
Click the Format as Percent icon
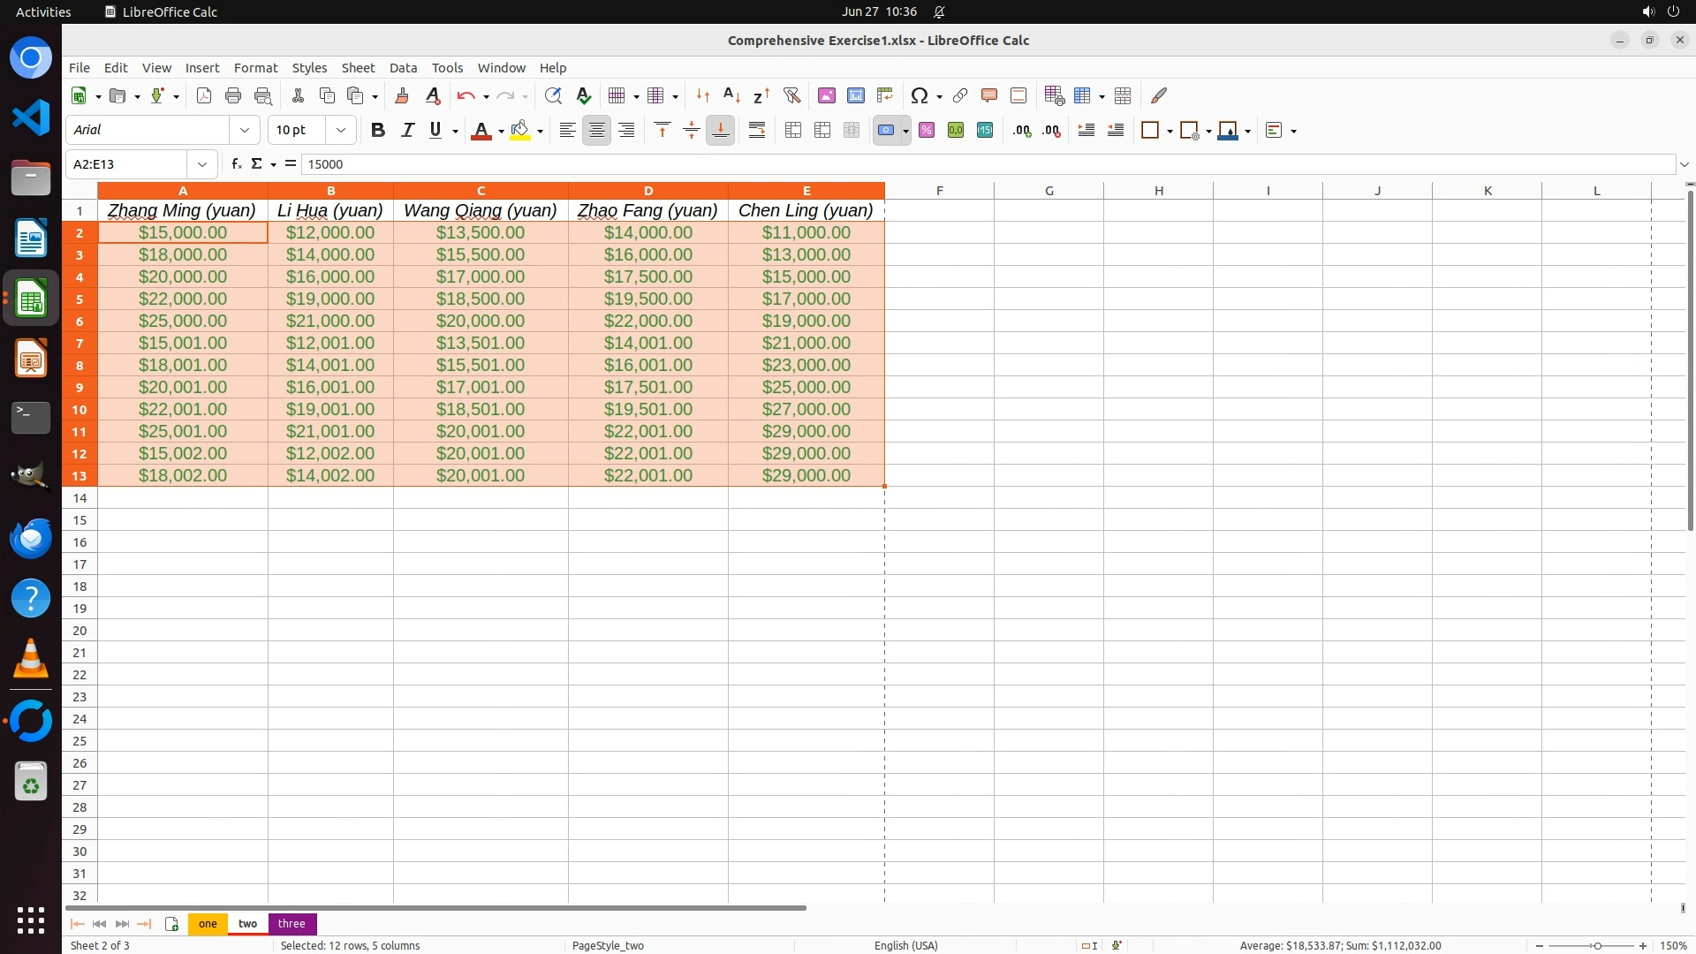(x=927, y=131)
